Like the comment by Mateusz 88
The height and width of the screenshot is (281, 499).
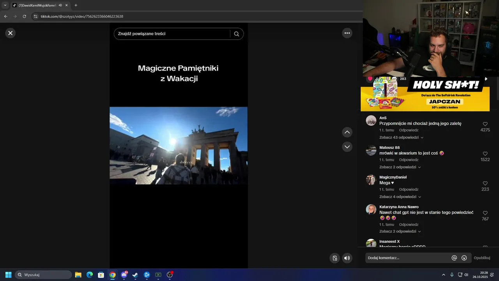pyautogui.click(x=485, y=154)
